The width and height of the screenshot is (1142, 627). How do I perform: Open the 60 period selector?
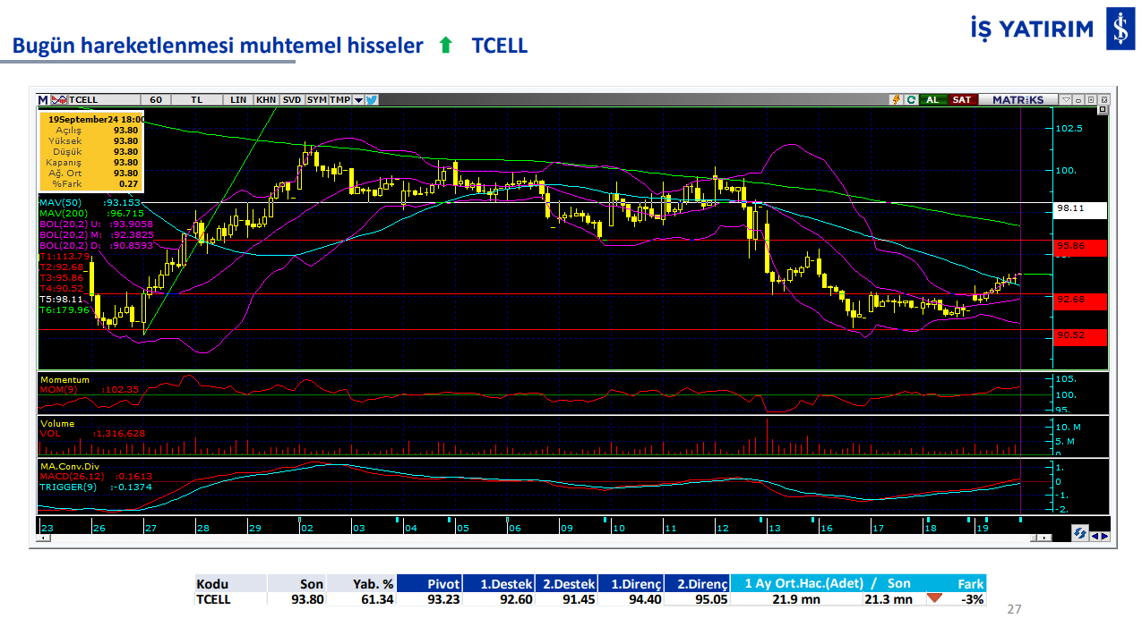[156, 99]
